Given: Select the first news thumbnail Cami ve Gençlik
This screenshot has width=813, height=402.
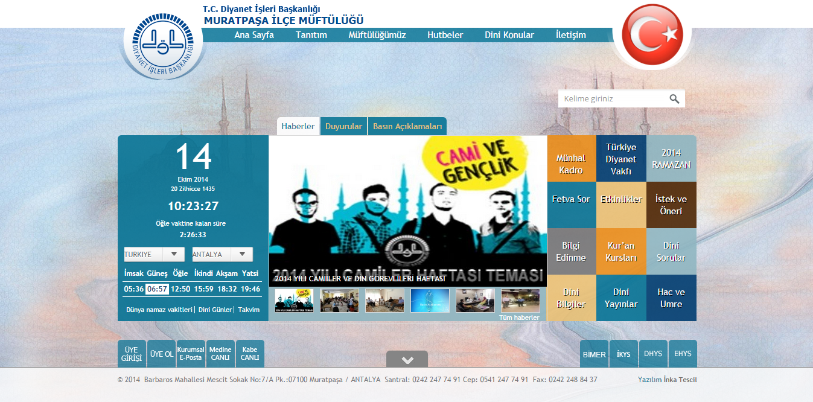Looking at the screenshot, I should 294,300.
